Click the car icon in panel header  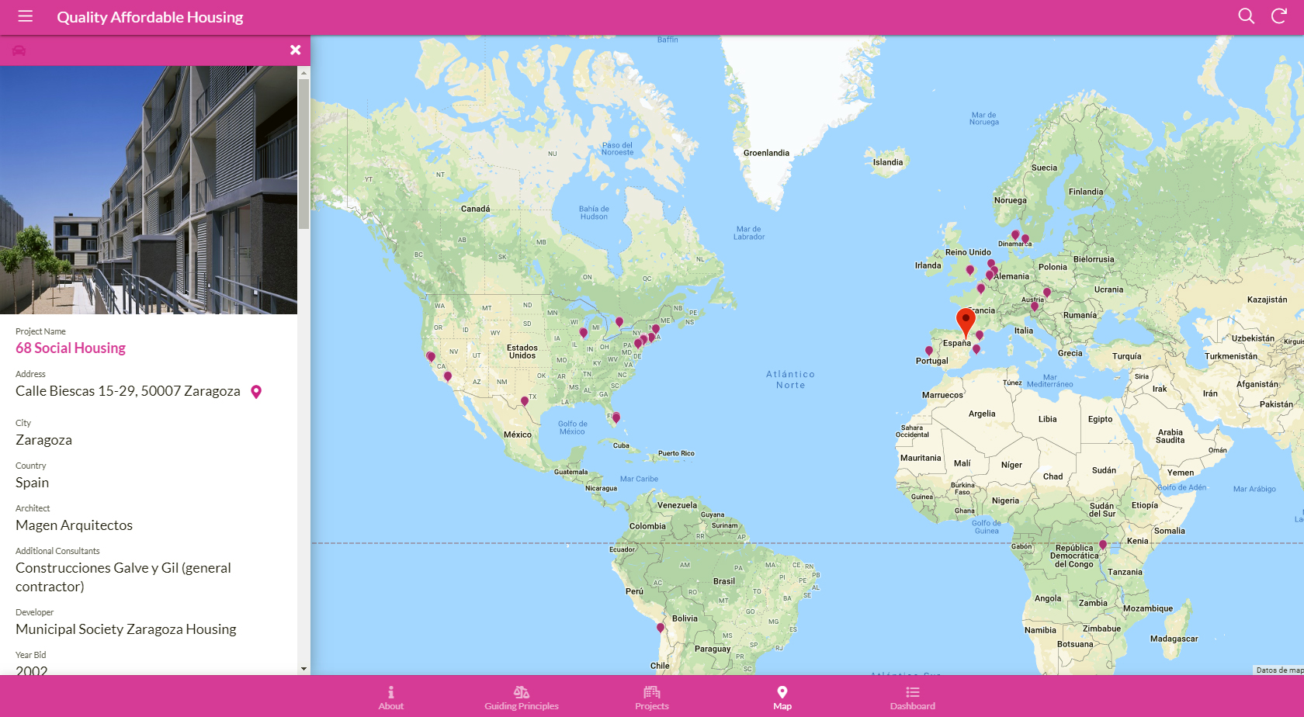coord(19,50)
